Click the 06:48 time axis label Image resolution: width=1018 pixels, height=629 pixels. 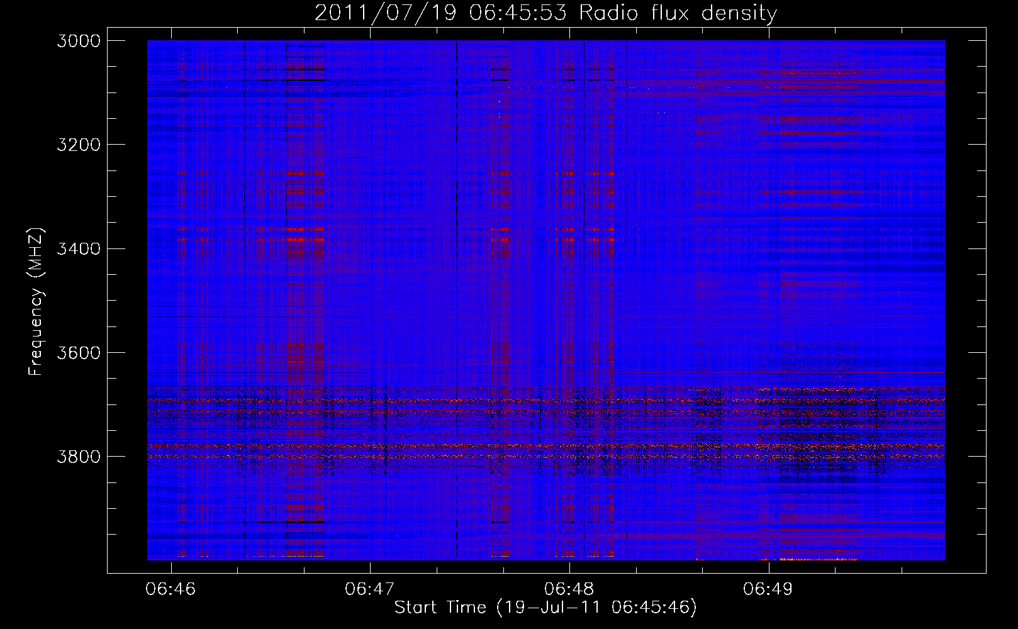coord(569,589)
